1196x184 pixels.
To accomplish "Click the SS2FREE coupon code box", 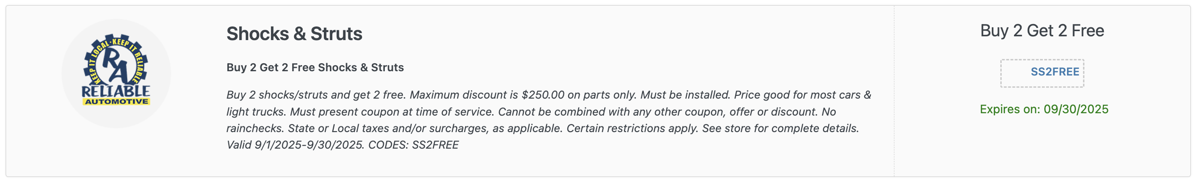I will pyautogui.click(x=1042, y=73).
